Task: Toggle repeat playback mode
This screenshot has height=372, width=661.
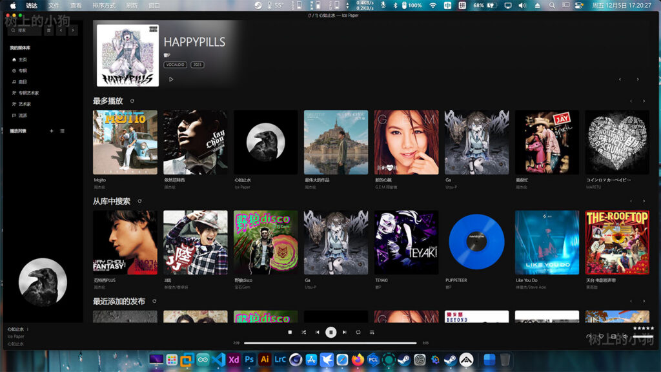Action: [358, 332]
